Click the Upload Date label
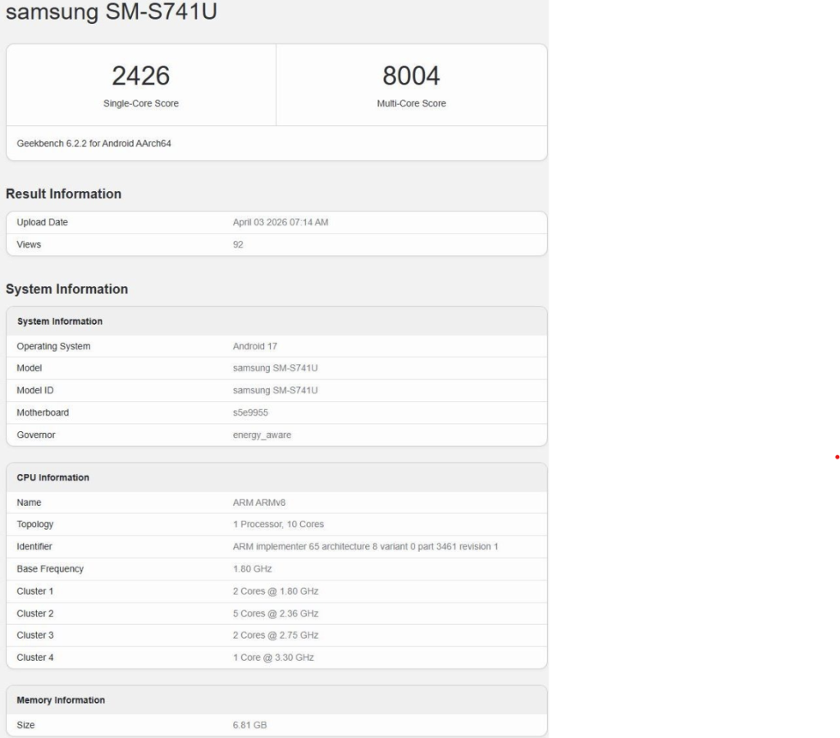Image resolution: width=840 pixels, height=738 pixels. (43, 222)
